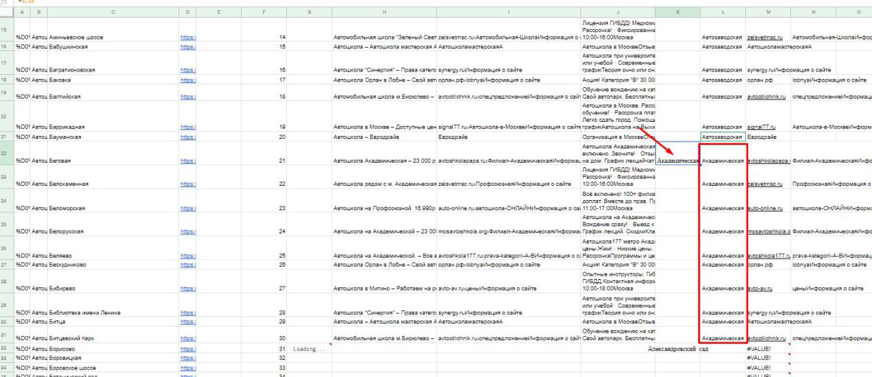Select the орлан.рф cell in row 18
The width and height of the screenshot is (872, 377).
pyautogui.click(x=768, y=80)
